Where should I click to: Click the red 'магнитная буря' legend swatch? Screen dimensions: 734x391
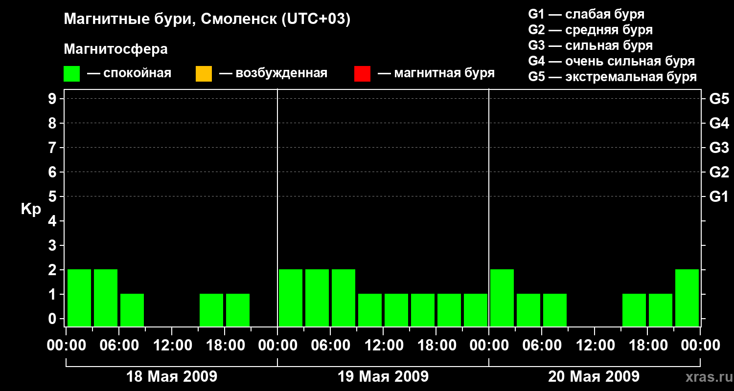(x=362, y=74)
